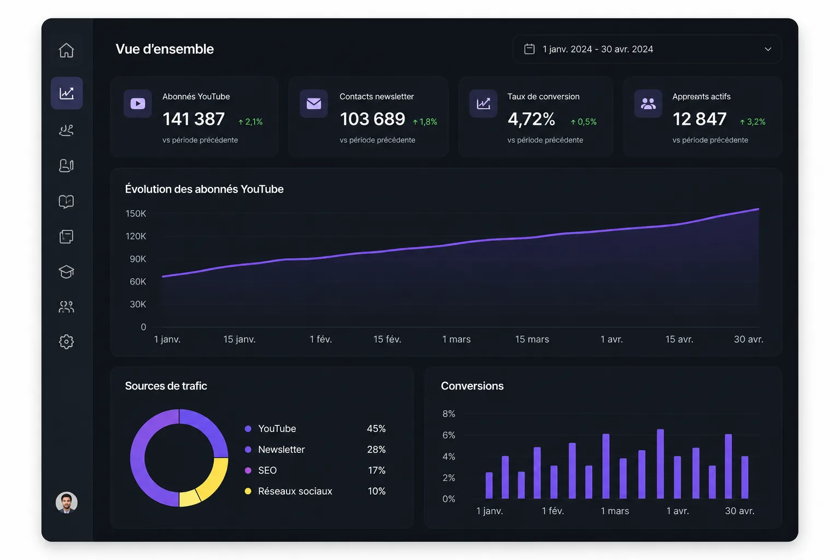
Task: Click the '1 mars' label under Conversions
Action: click(x=615, y=511)
